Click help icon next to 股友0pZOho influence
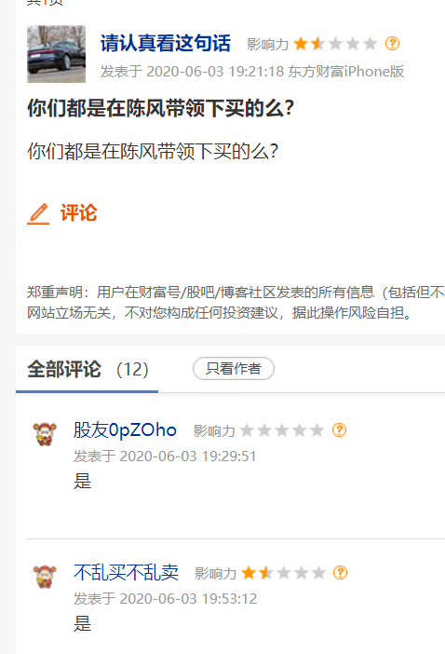The image size is (445, 654). click(x=339, y=430)
